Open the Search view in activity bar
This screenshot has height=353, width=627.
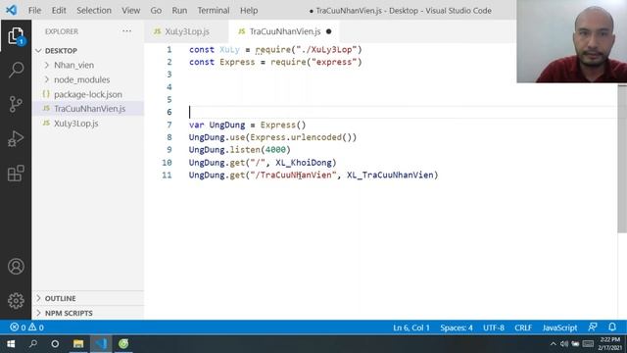tap(16, 70)
